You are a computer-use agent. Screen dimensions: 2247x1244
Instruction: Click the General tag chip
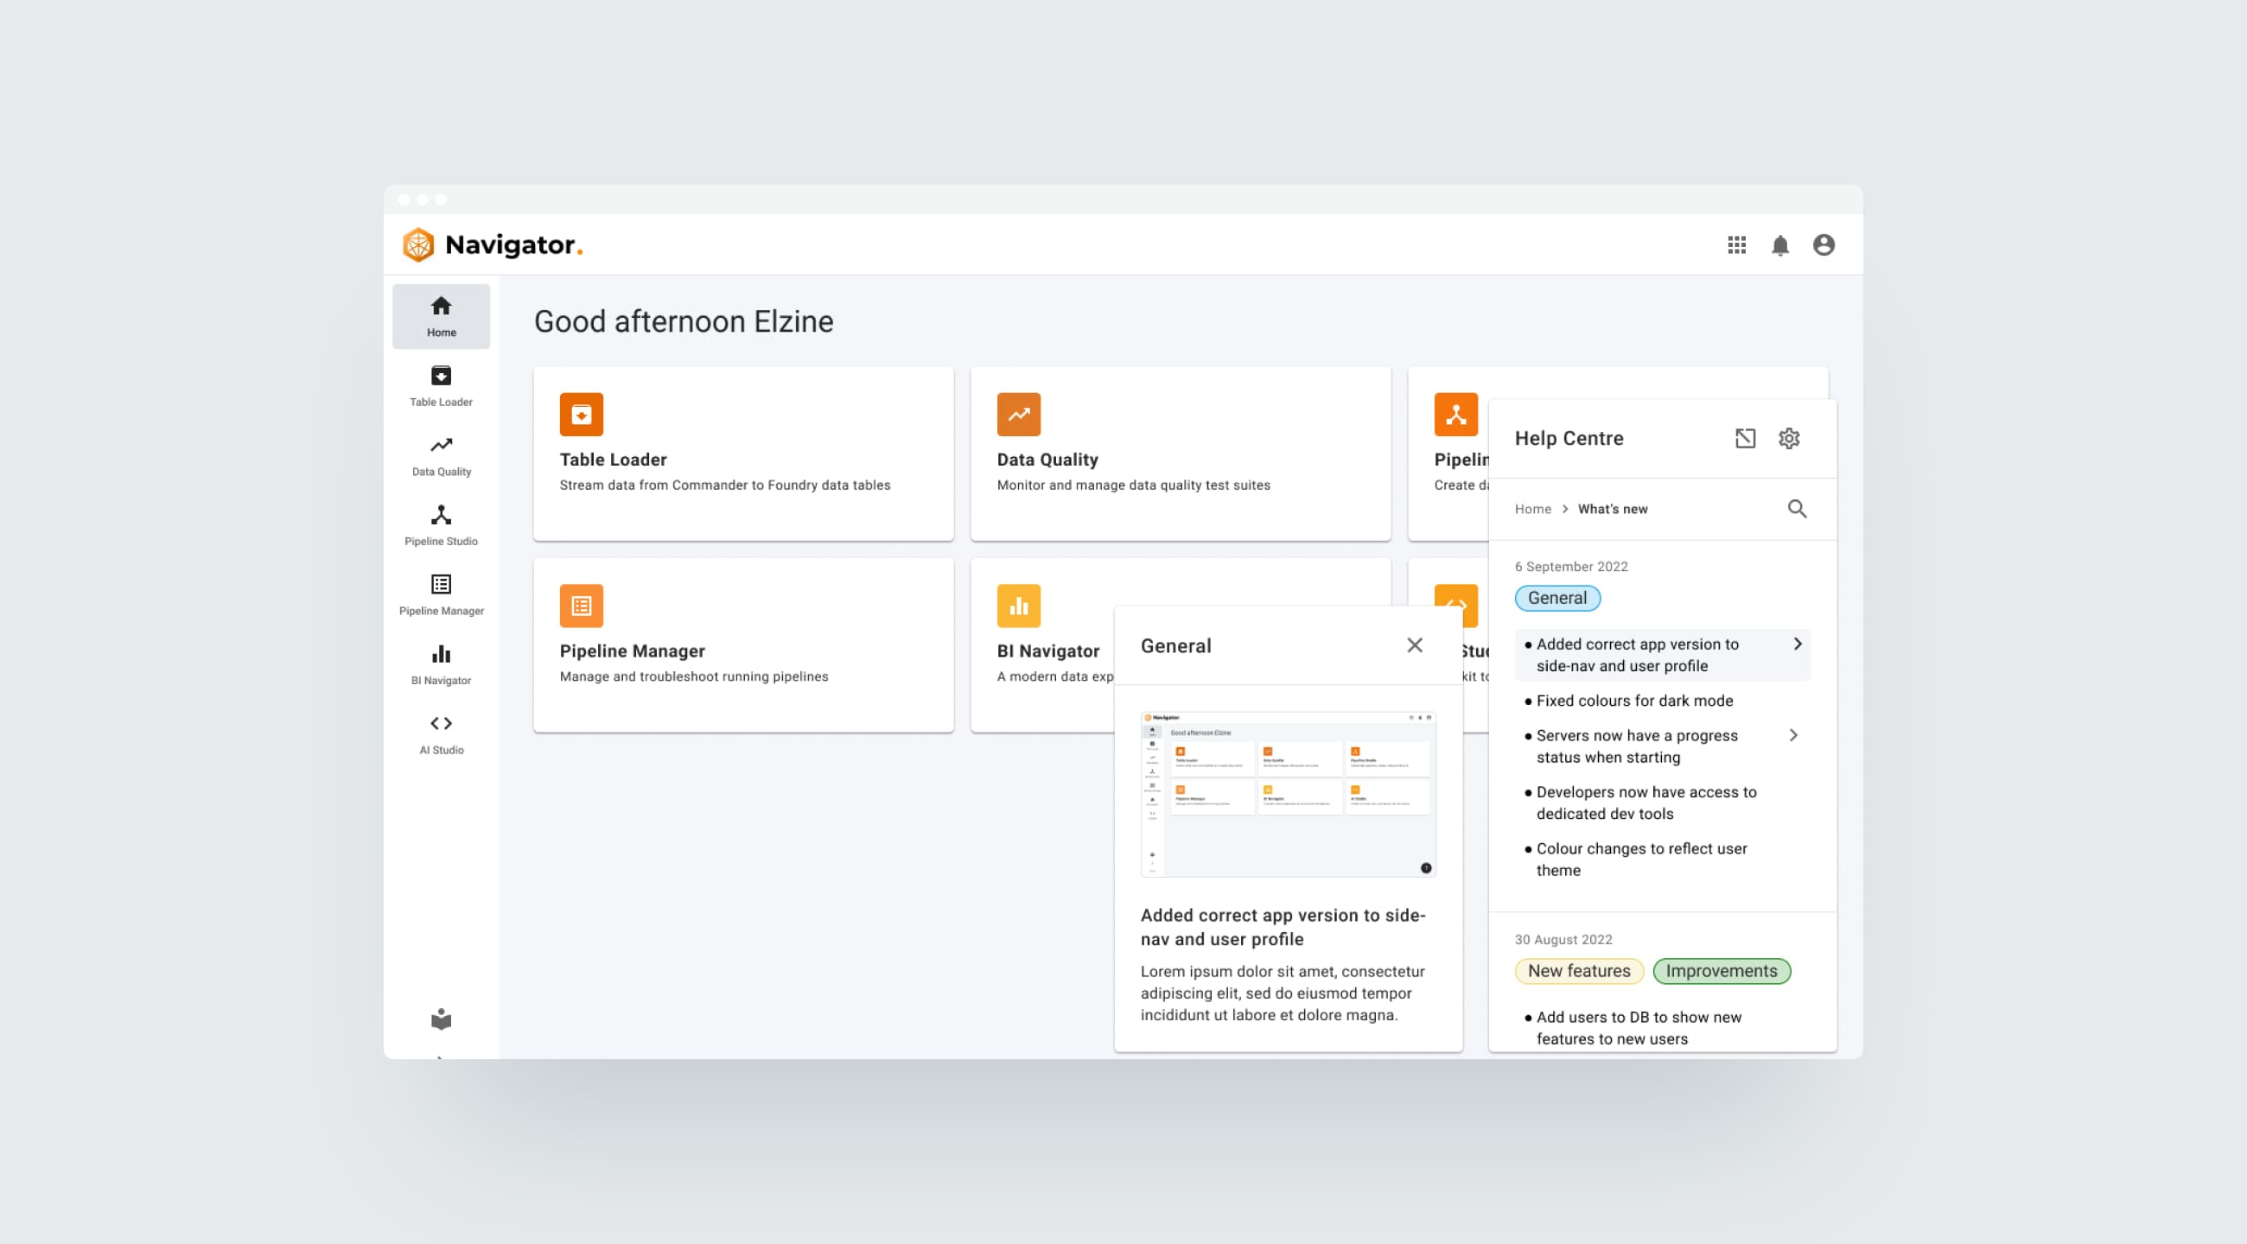(1557, 598)
